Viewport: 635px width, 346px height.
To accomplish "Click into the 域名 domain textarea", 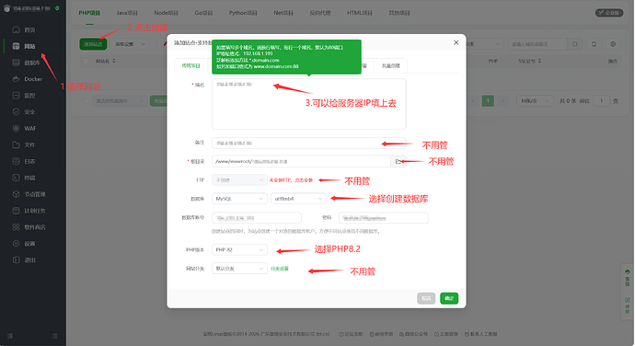I will pos(309,104).
